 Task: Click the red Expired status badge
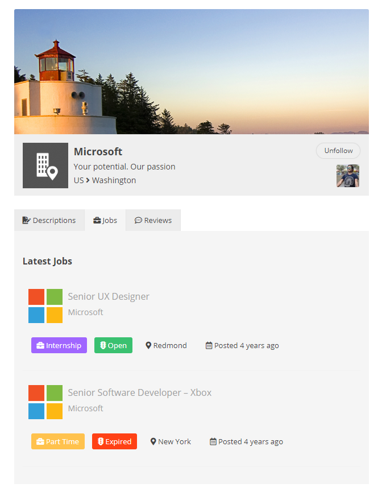[114, 441]
